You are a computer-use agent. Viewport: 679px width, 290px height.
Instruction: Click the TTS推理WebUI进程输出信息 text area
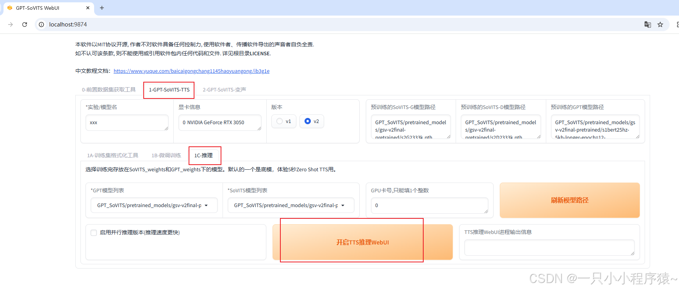point(549,248)
